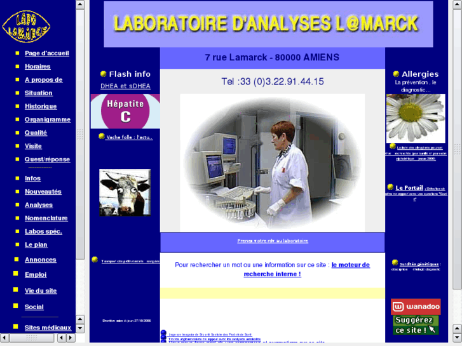The width and height of the screenshot is (462, 346).
Task: Select the Situation menu link
Action: point(39,93)
